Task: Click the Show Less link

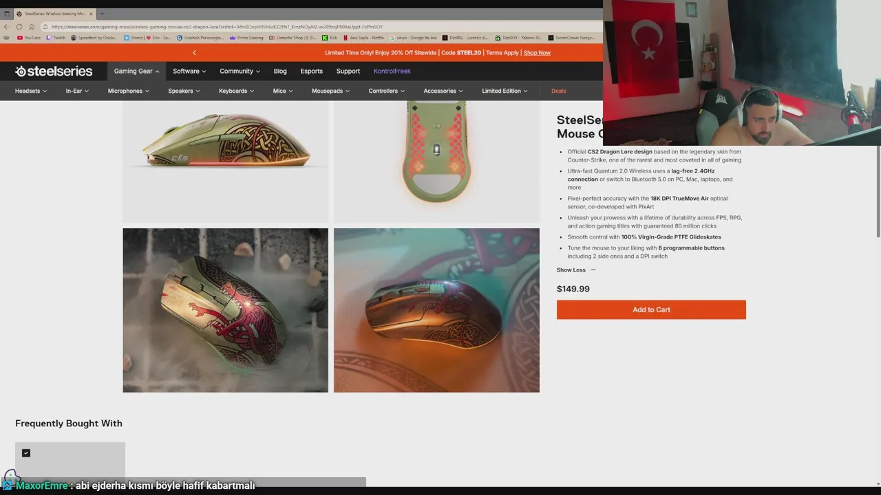Action: tap(571, 270)
